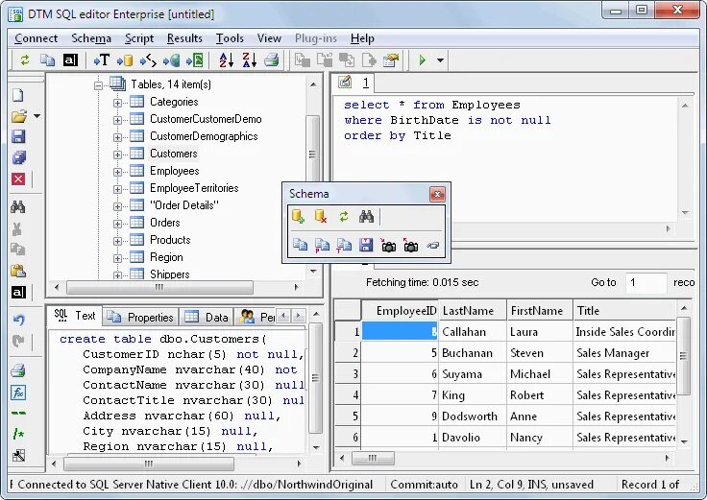
Task: Click the Sales Manager cell
Action: click(625, 353)
